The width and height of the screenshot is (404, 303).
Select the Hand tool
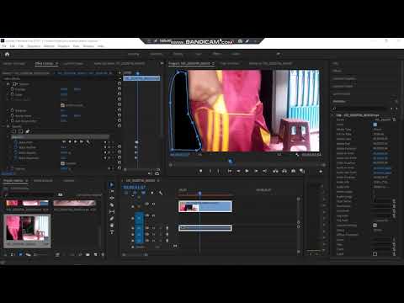112,225
